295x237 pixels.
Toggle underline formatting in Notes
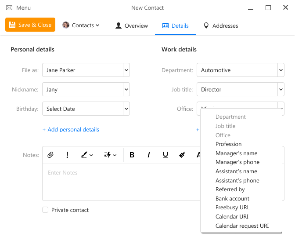point(165,155)
